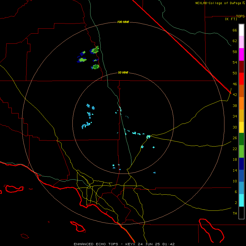This screenshot has width=246, height=246.
Task: Click the '14' legend value
Action: tap(235, 170)
